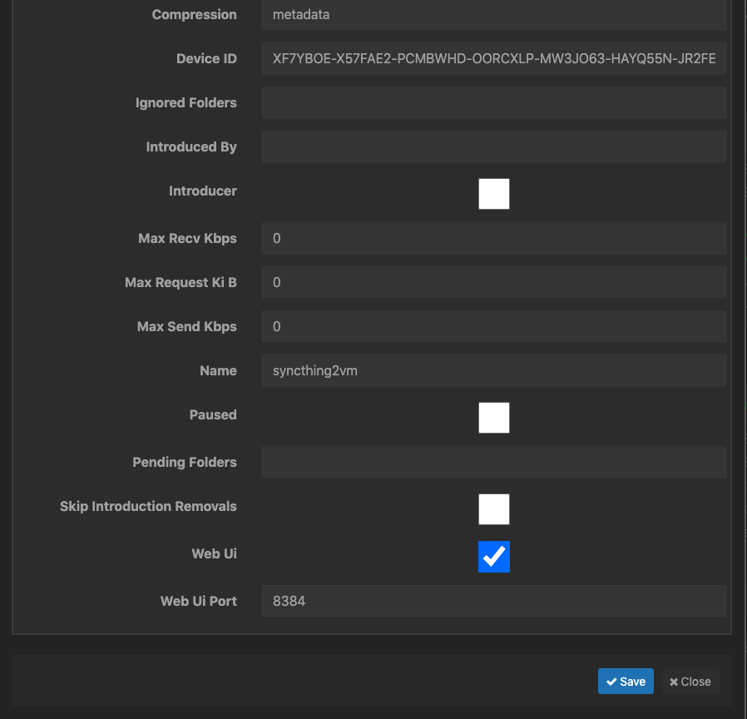Image resolution: width=747 pixels, height=719 pixels.
Task: Tick the Paused checkbox
Action: pyautogui.click(x=493, y=418)
